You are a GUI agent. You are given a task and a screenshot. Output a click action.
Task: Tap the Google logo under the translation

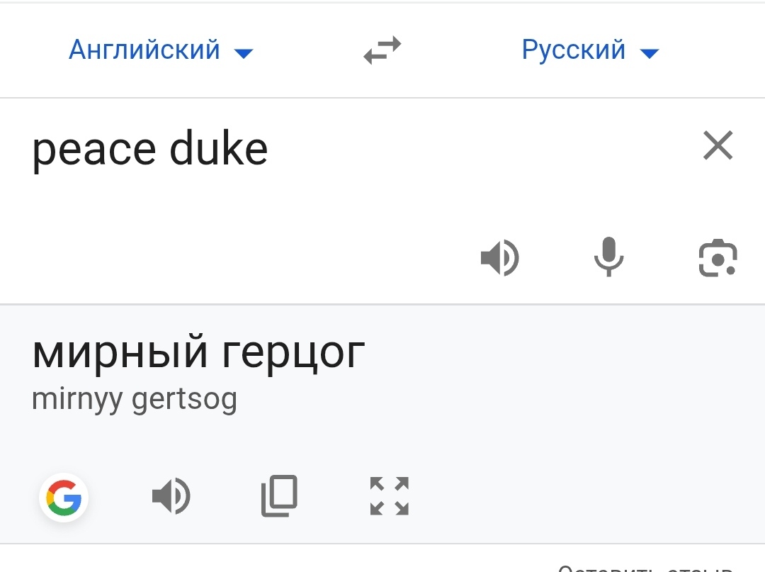coord(64,498)
